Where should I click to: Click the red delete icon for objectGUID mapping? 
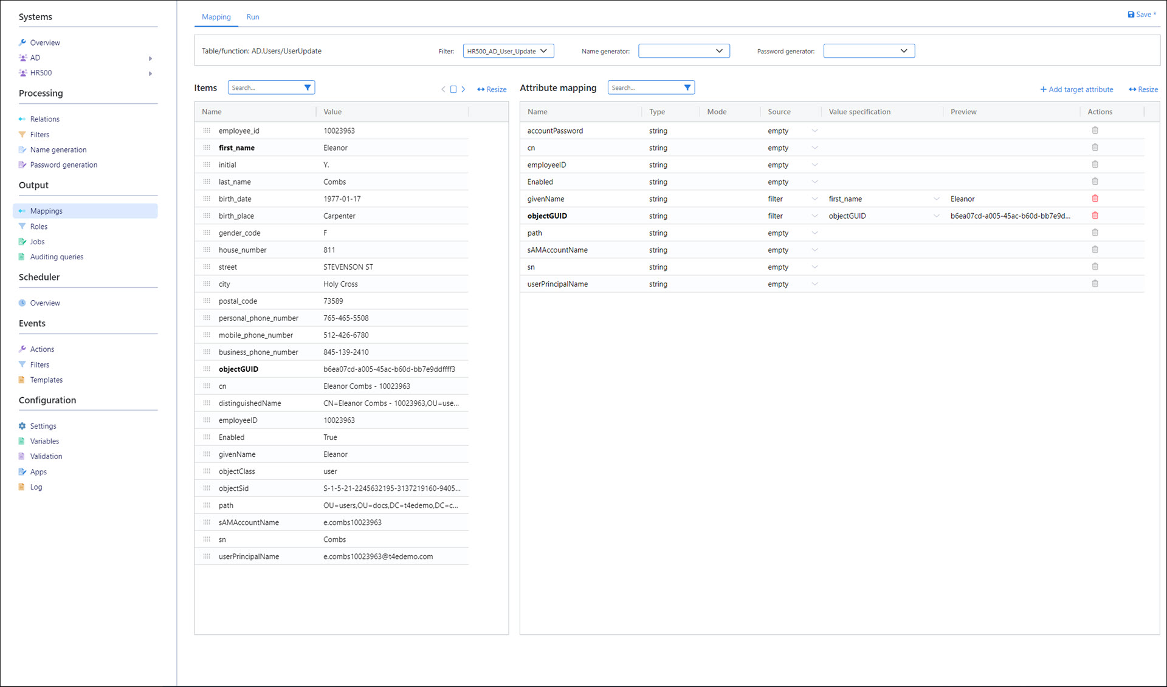click(1095, 216)
